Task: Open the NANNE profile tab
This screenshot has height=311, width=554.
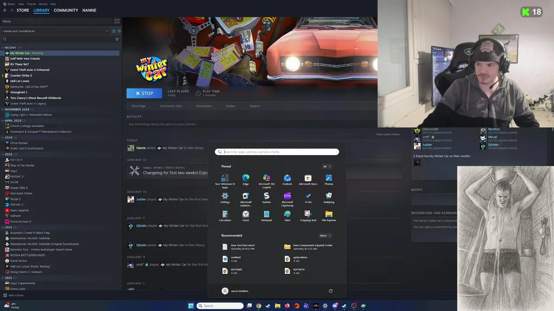Action: tap(89, 10)
